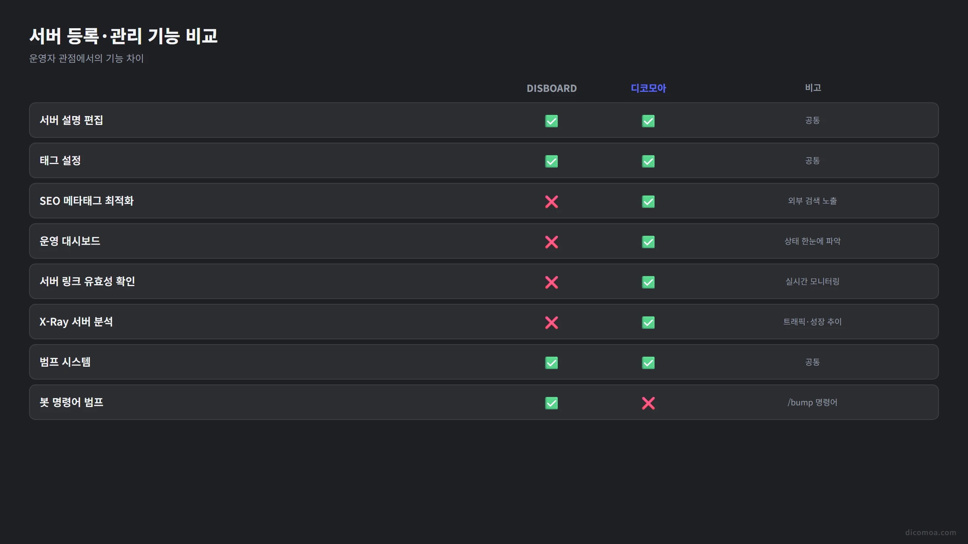Select the 비고 column header
Viewport: 968px width, 544px height.
[813, 87]
